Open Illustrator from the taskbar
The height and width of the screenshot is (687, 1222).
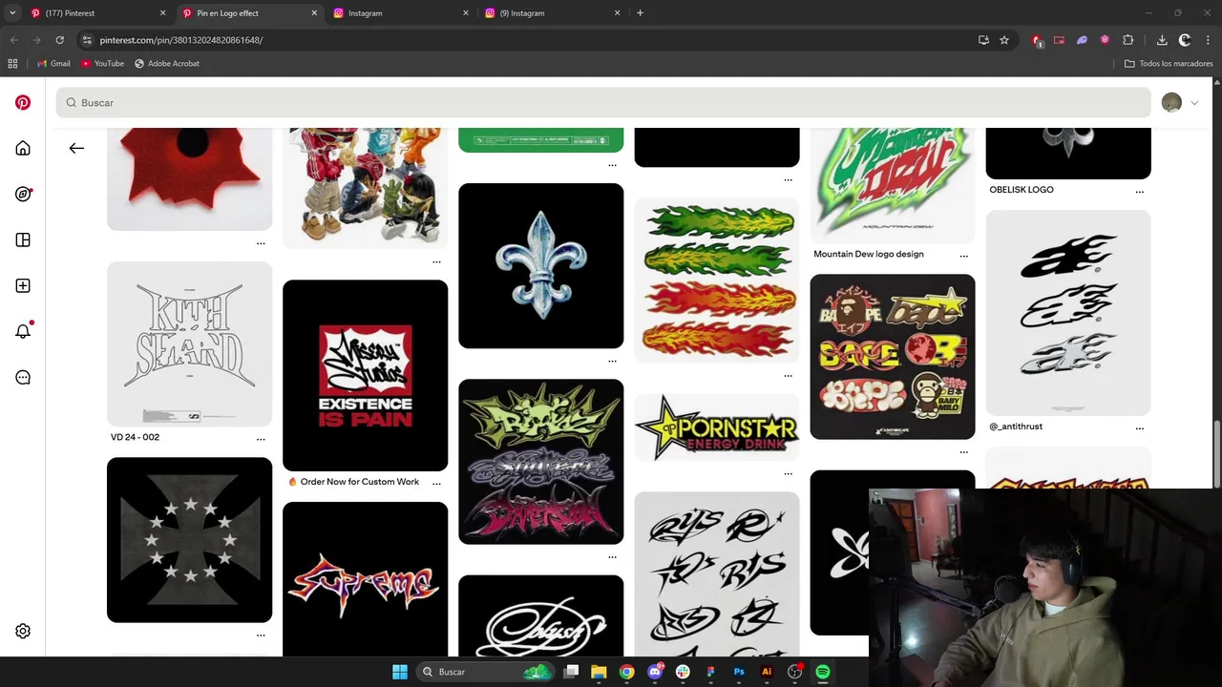tap(767, 672)
